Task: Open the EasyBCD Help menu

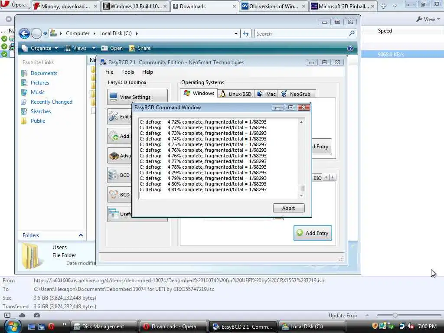Action: pos(147,72)
